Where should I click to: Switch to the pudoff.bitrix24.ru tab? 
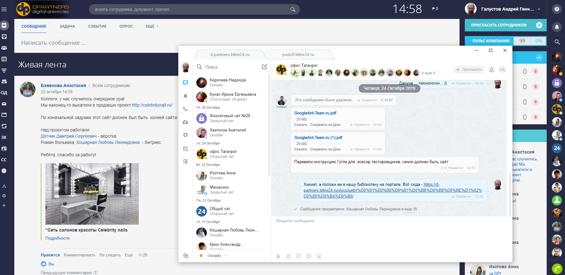coord(298,54)
